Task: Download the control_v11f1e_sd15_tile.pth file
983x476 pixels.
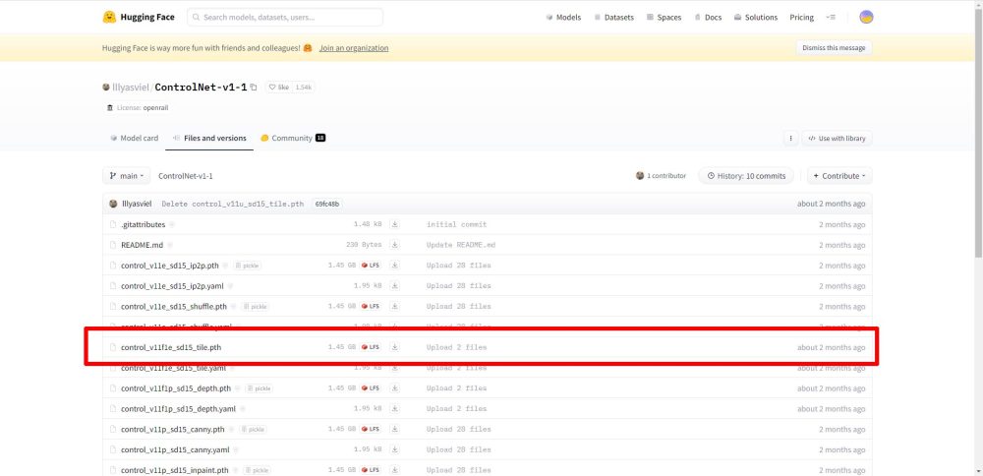Action: pyautogui.click(x=395, y=347)
